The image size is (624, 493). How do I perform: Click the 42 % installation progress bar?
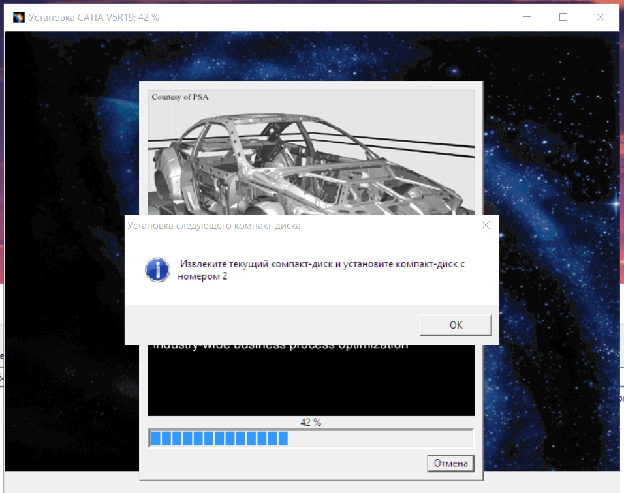coord(311,438)
